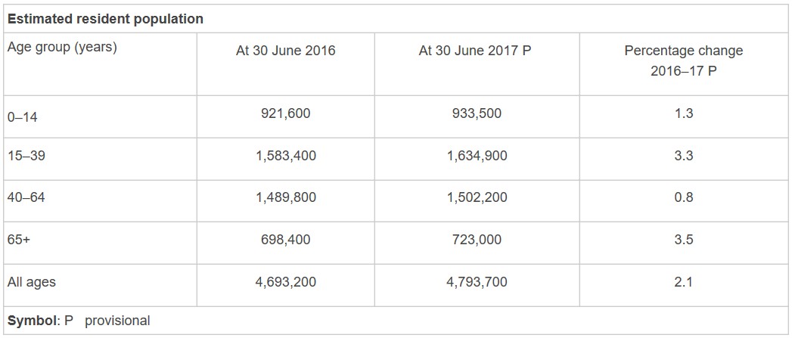The image size is (792, 338).
Task: Click the 921,600 population value
Action: (x=286, y=113)
